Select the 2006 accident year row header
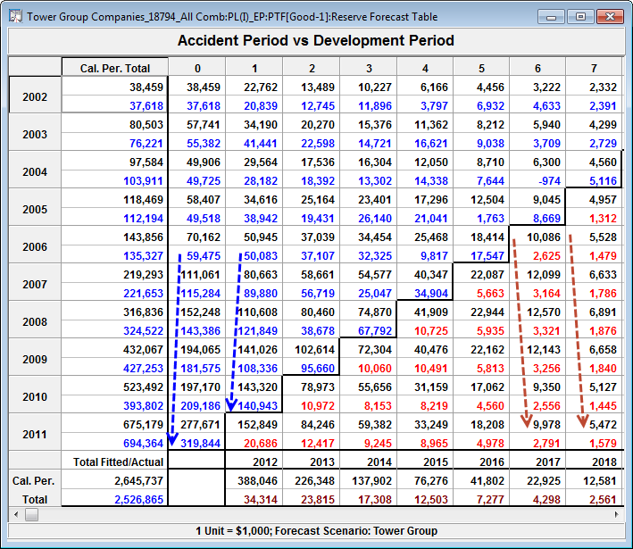Image resolution: width=633 pixels, height=549 pixels. (x=35, y=245)
